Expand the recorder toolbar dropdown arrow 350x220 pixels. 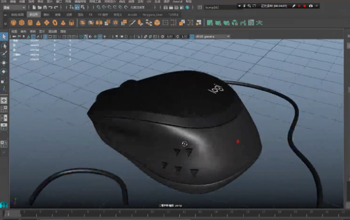[x=240, y=5]
